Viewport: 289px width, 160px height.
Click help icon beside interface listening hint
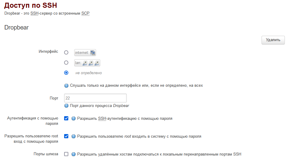[67, 86]
